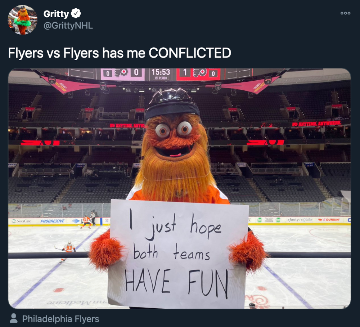Click Gritty's profile avatar
This screenshot has width=360, height=327.
click(22, 20)
